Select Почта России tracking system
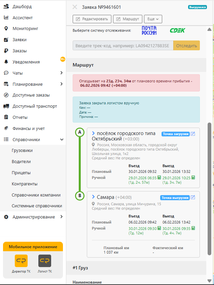Image resolution: width=214 pixels, height=285 pixels. tap(149, 30)
